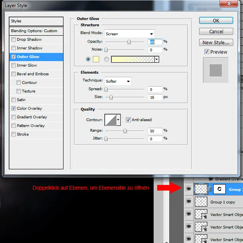Click the link icon between layer and mask

pos(210,189)
